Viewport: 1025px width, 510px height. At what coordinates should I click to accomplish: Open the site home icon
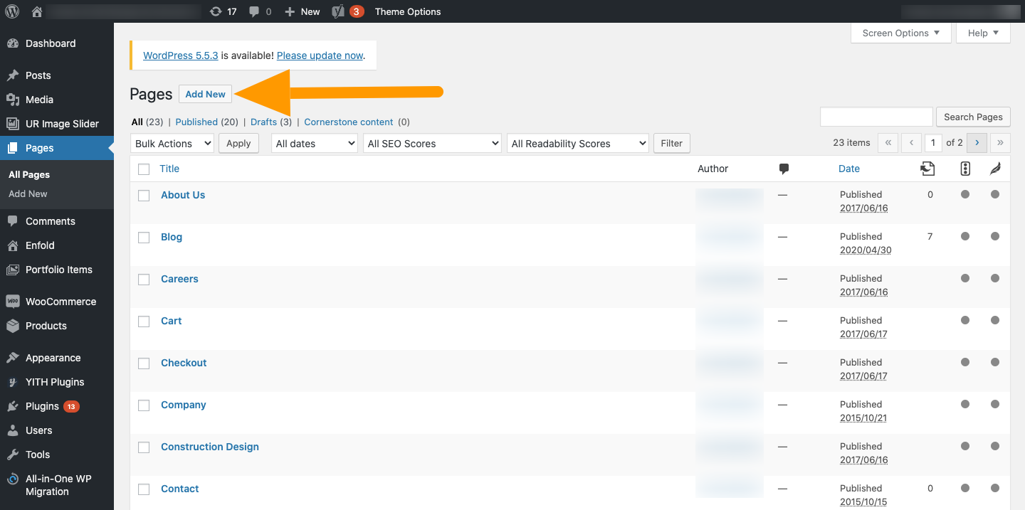[37, 11]
